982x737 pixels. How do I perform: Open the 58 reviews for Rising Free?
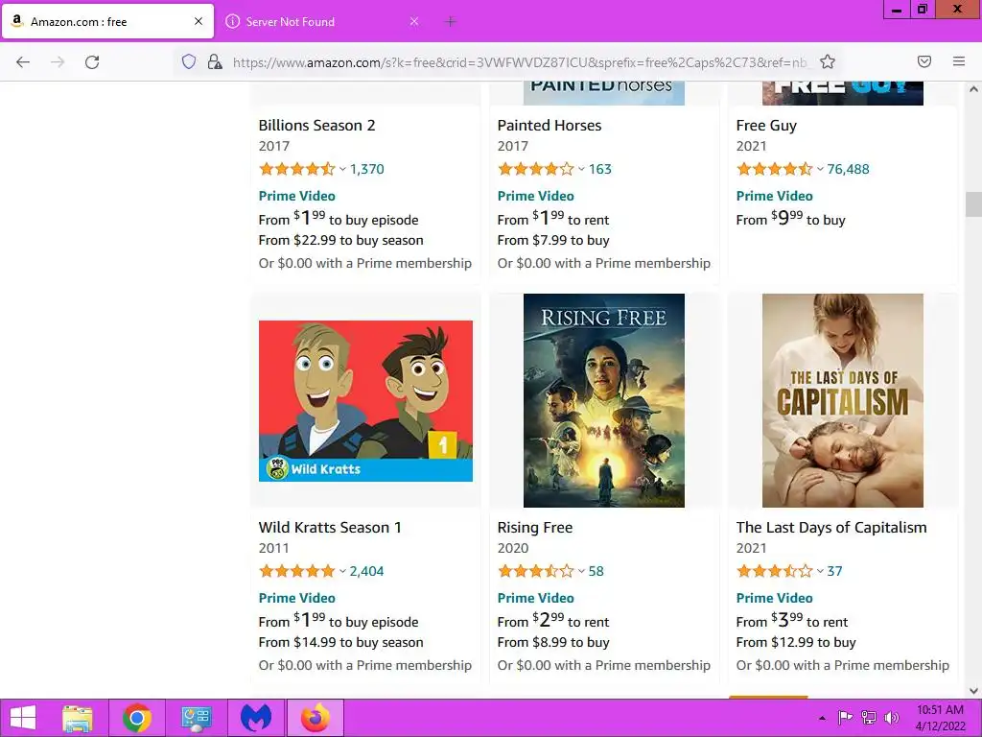[596, 572]
